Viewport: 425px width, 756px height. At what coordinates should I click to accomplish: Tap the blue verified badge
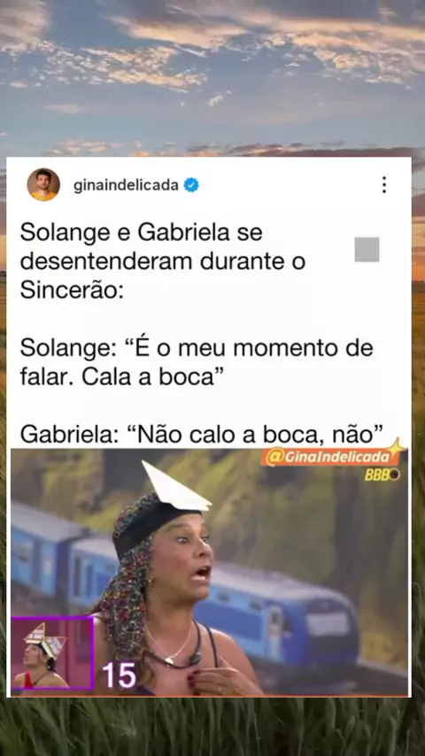click(191, 185)
